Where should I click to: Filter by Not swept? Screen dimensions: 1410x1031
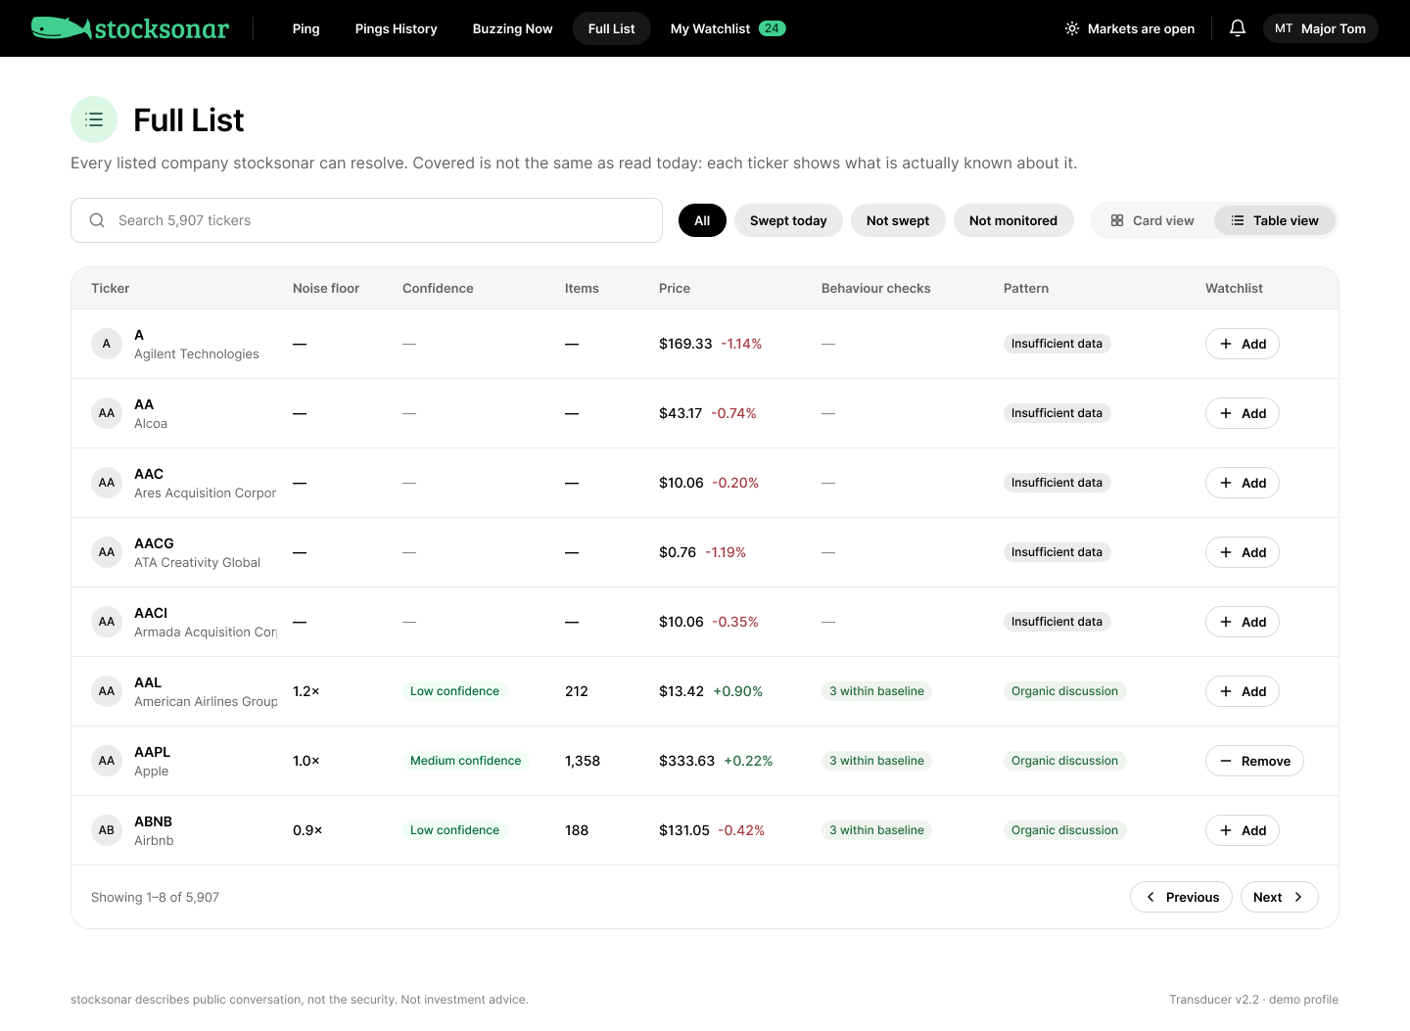898,220
